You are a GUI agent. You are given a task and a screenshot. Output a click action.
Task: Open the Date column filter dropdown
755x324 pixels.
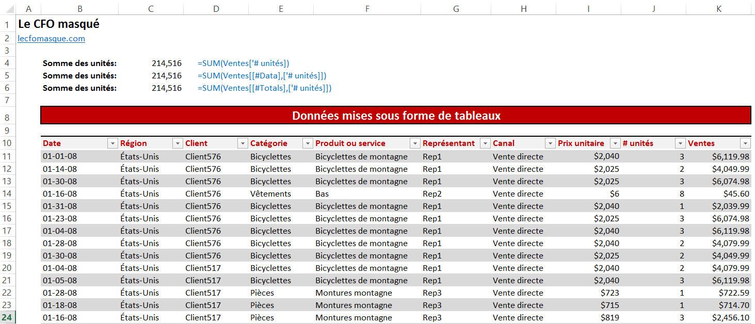[x=112, y=143]
